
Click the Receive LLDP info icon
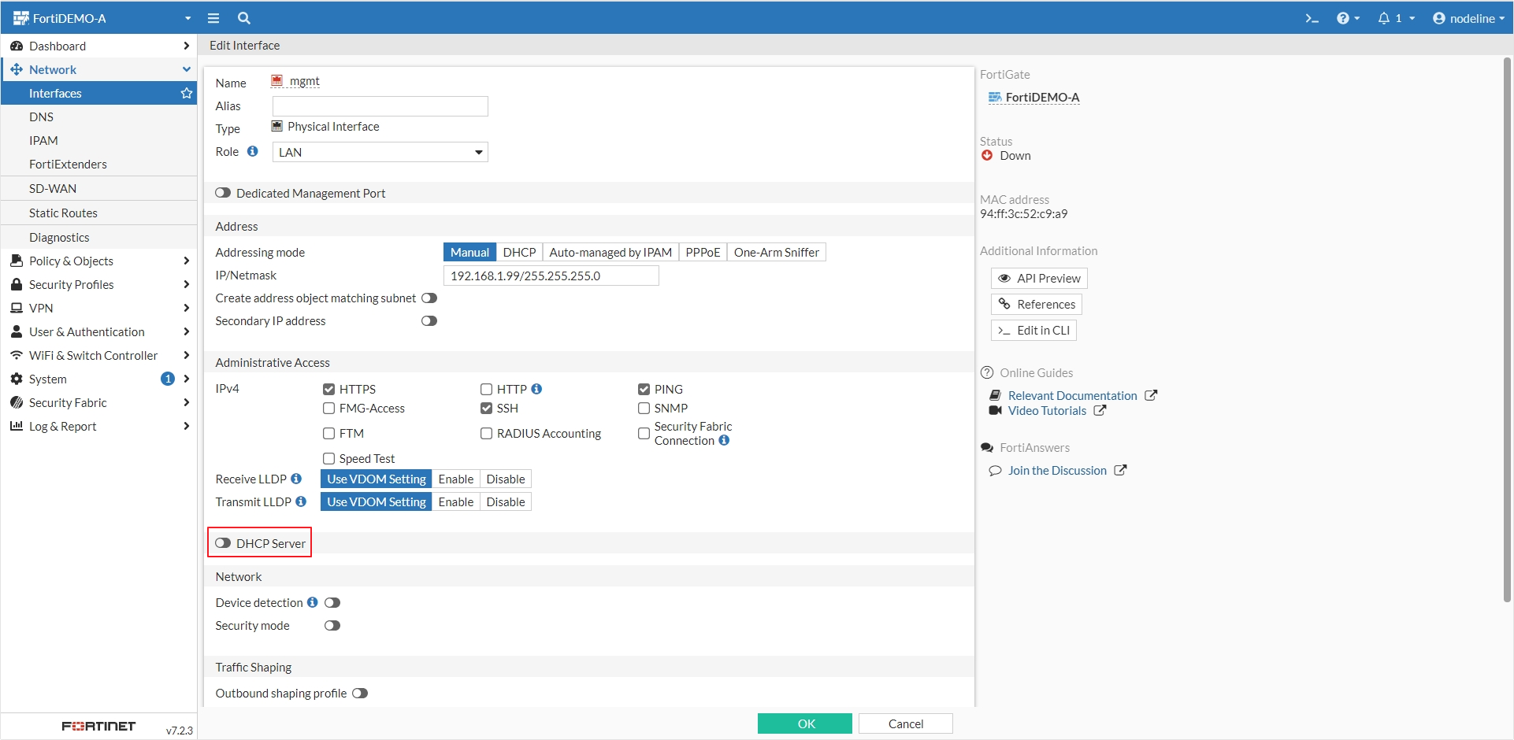tap(296, 479)
